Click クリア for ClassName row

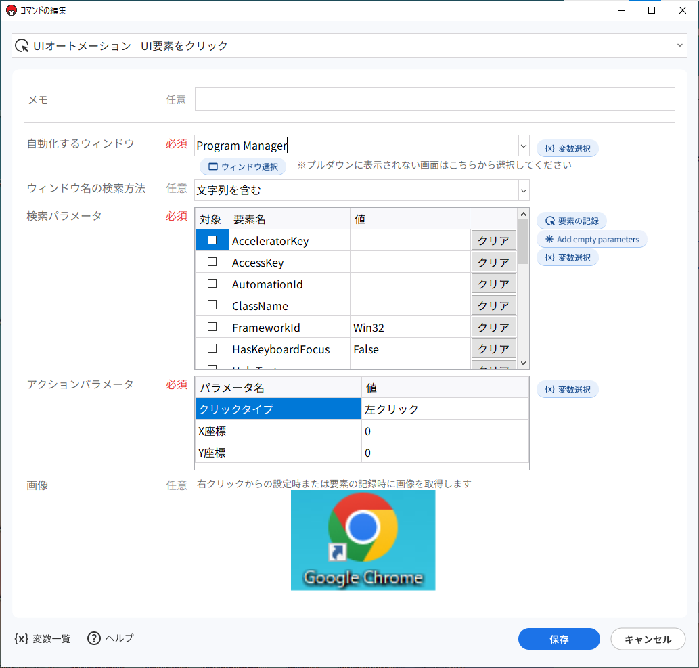pos(493,305)
